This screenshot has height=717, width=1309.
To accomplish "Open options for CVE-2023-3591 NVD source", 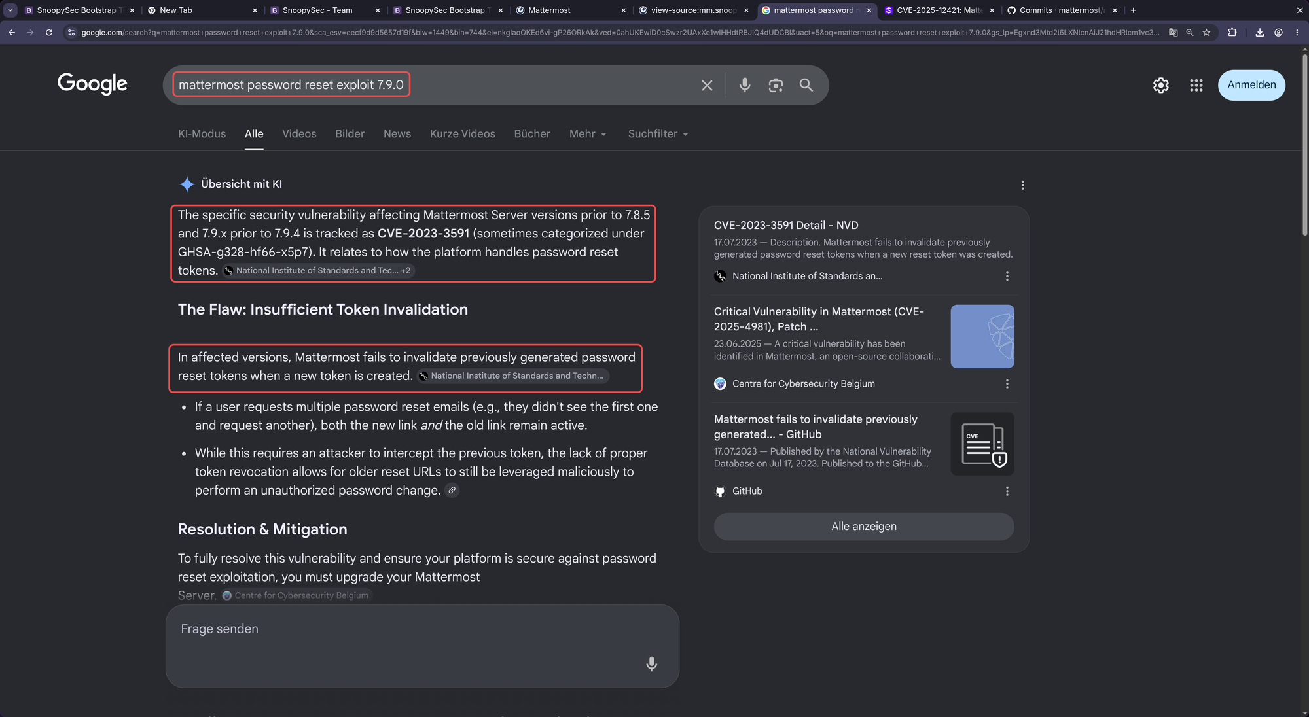I will (1007, 276).
